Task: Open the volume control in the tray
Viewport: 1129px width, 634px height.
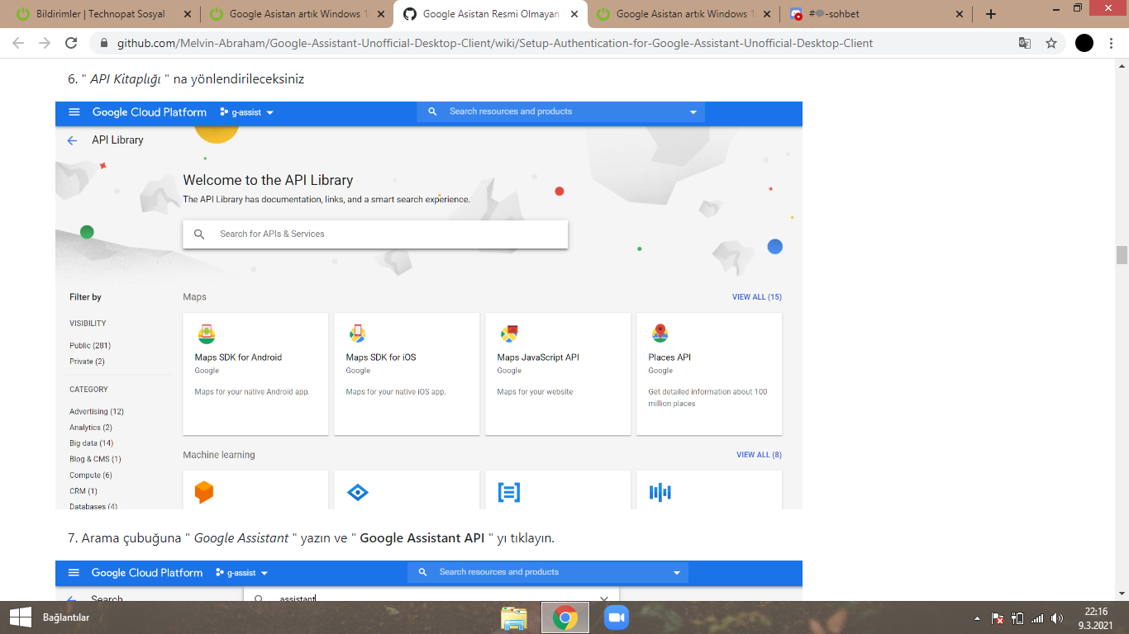Action: [x=1057, y=618]
